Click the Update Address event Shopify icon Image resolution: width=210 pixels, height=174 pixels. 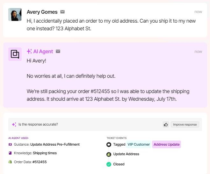tap(109, 155)
